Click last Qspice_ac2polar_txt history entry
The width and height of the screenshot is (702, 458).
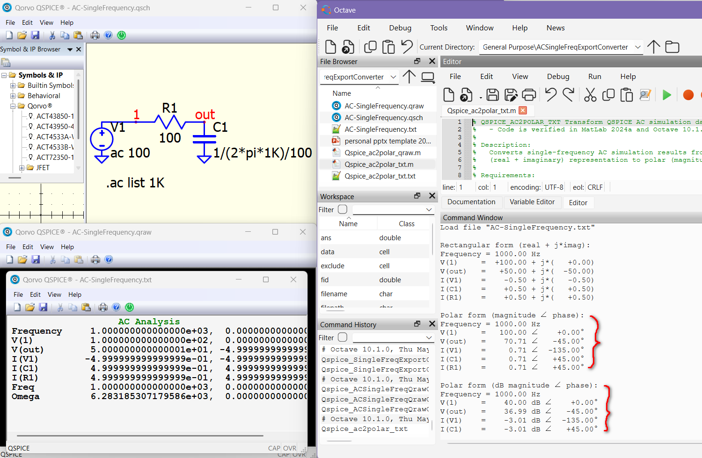(x=365, y=429)
